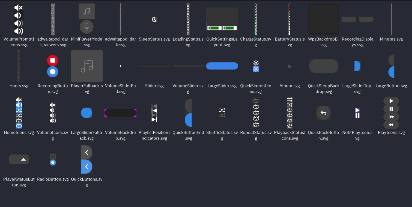Click the QuickScreenIcons.svg file
This screenshot has height=207, width=412.
[x=256, y=66]
